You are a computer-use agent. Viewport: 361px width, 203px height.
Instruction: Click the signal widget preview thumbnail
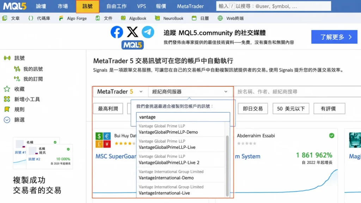(x=43, y=153)
